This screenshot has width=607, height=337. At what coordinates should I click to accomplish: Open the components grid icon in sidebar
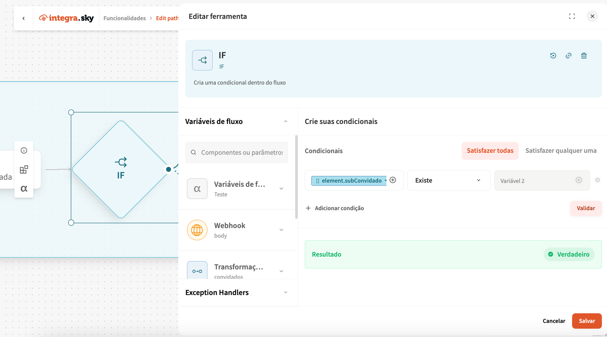coord(24,169)
